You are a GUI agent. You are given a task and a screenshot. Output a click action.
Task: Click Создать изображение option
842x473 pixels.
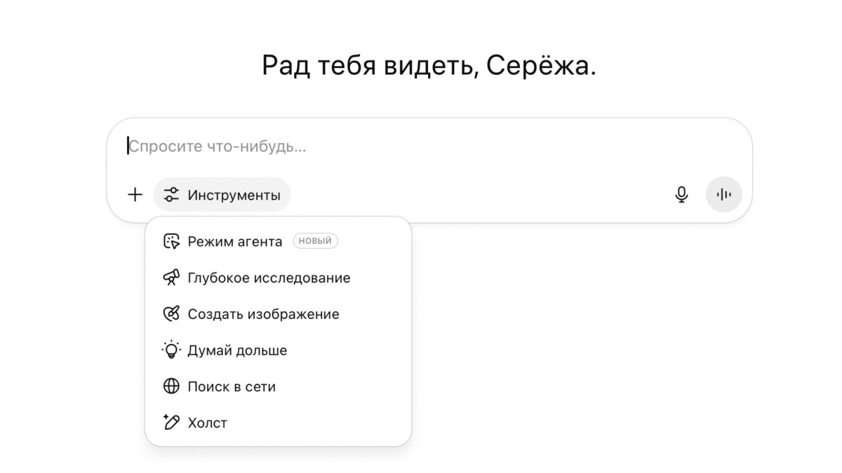[x=263, y=314]
